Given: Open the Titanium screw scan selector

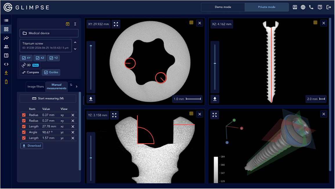Looking at the screenshot, I should click(46, 46).
